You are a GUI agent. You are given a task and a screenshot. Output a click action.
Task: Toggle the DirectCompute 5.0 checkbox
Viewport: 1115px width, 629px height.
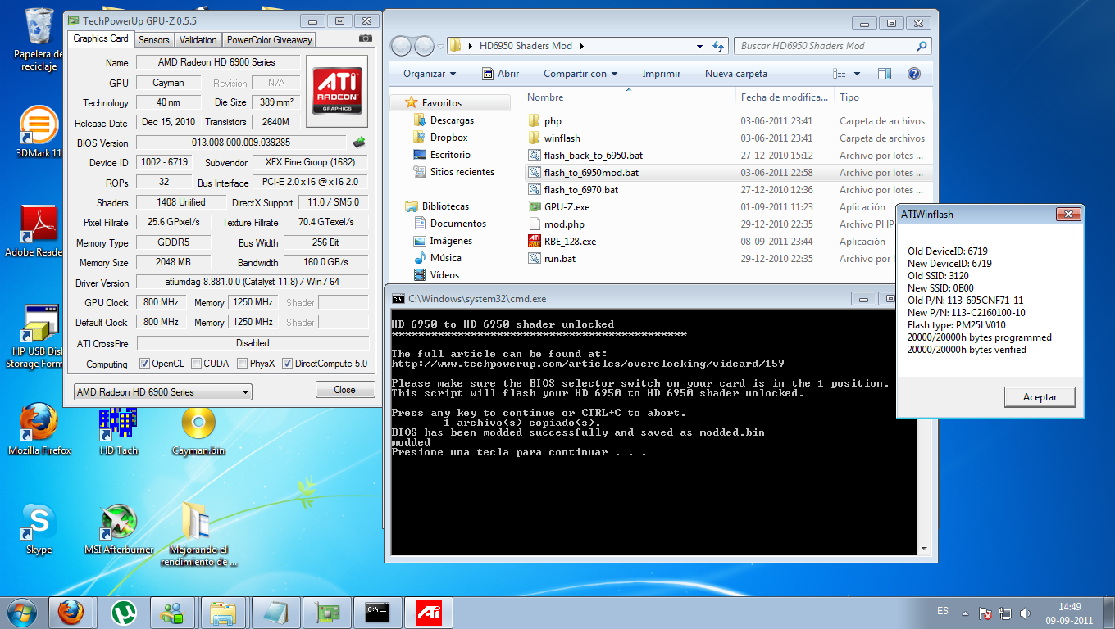[x=287, y=364]
